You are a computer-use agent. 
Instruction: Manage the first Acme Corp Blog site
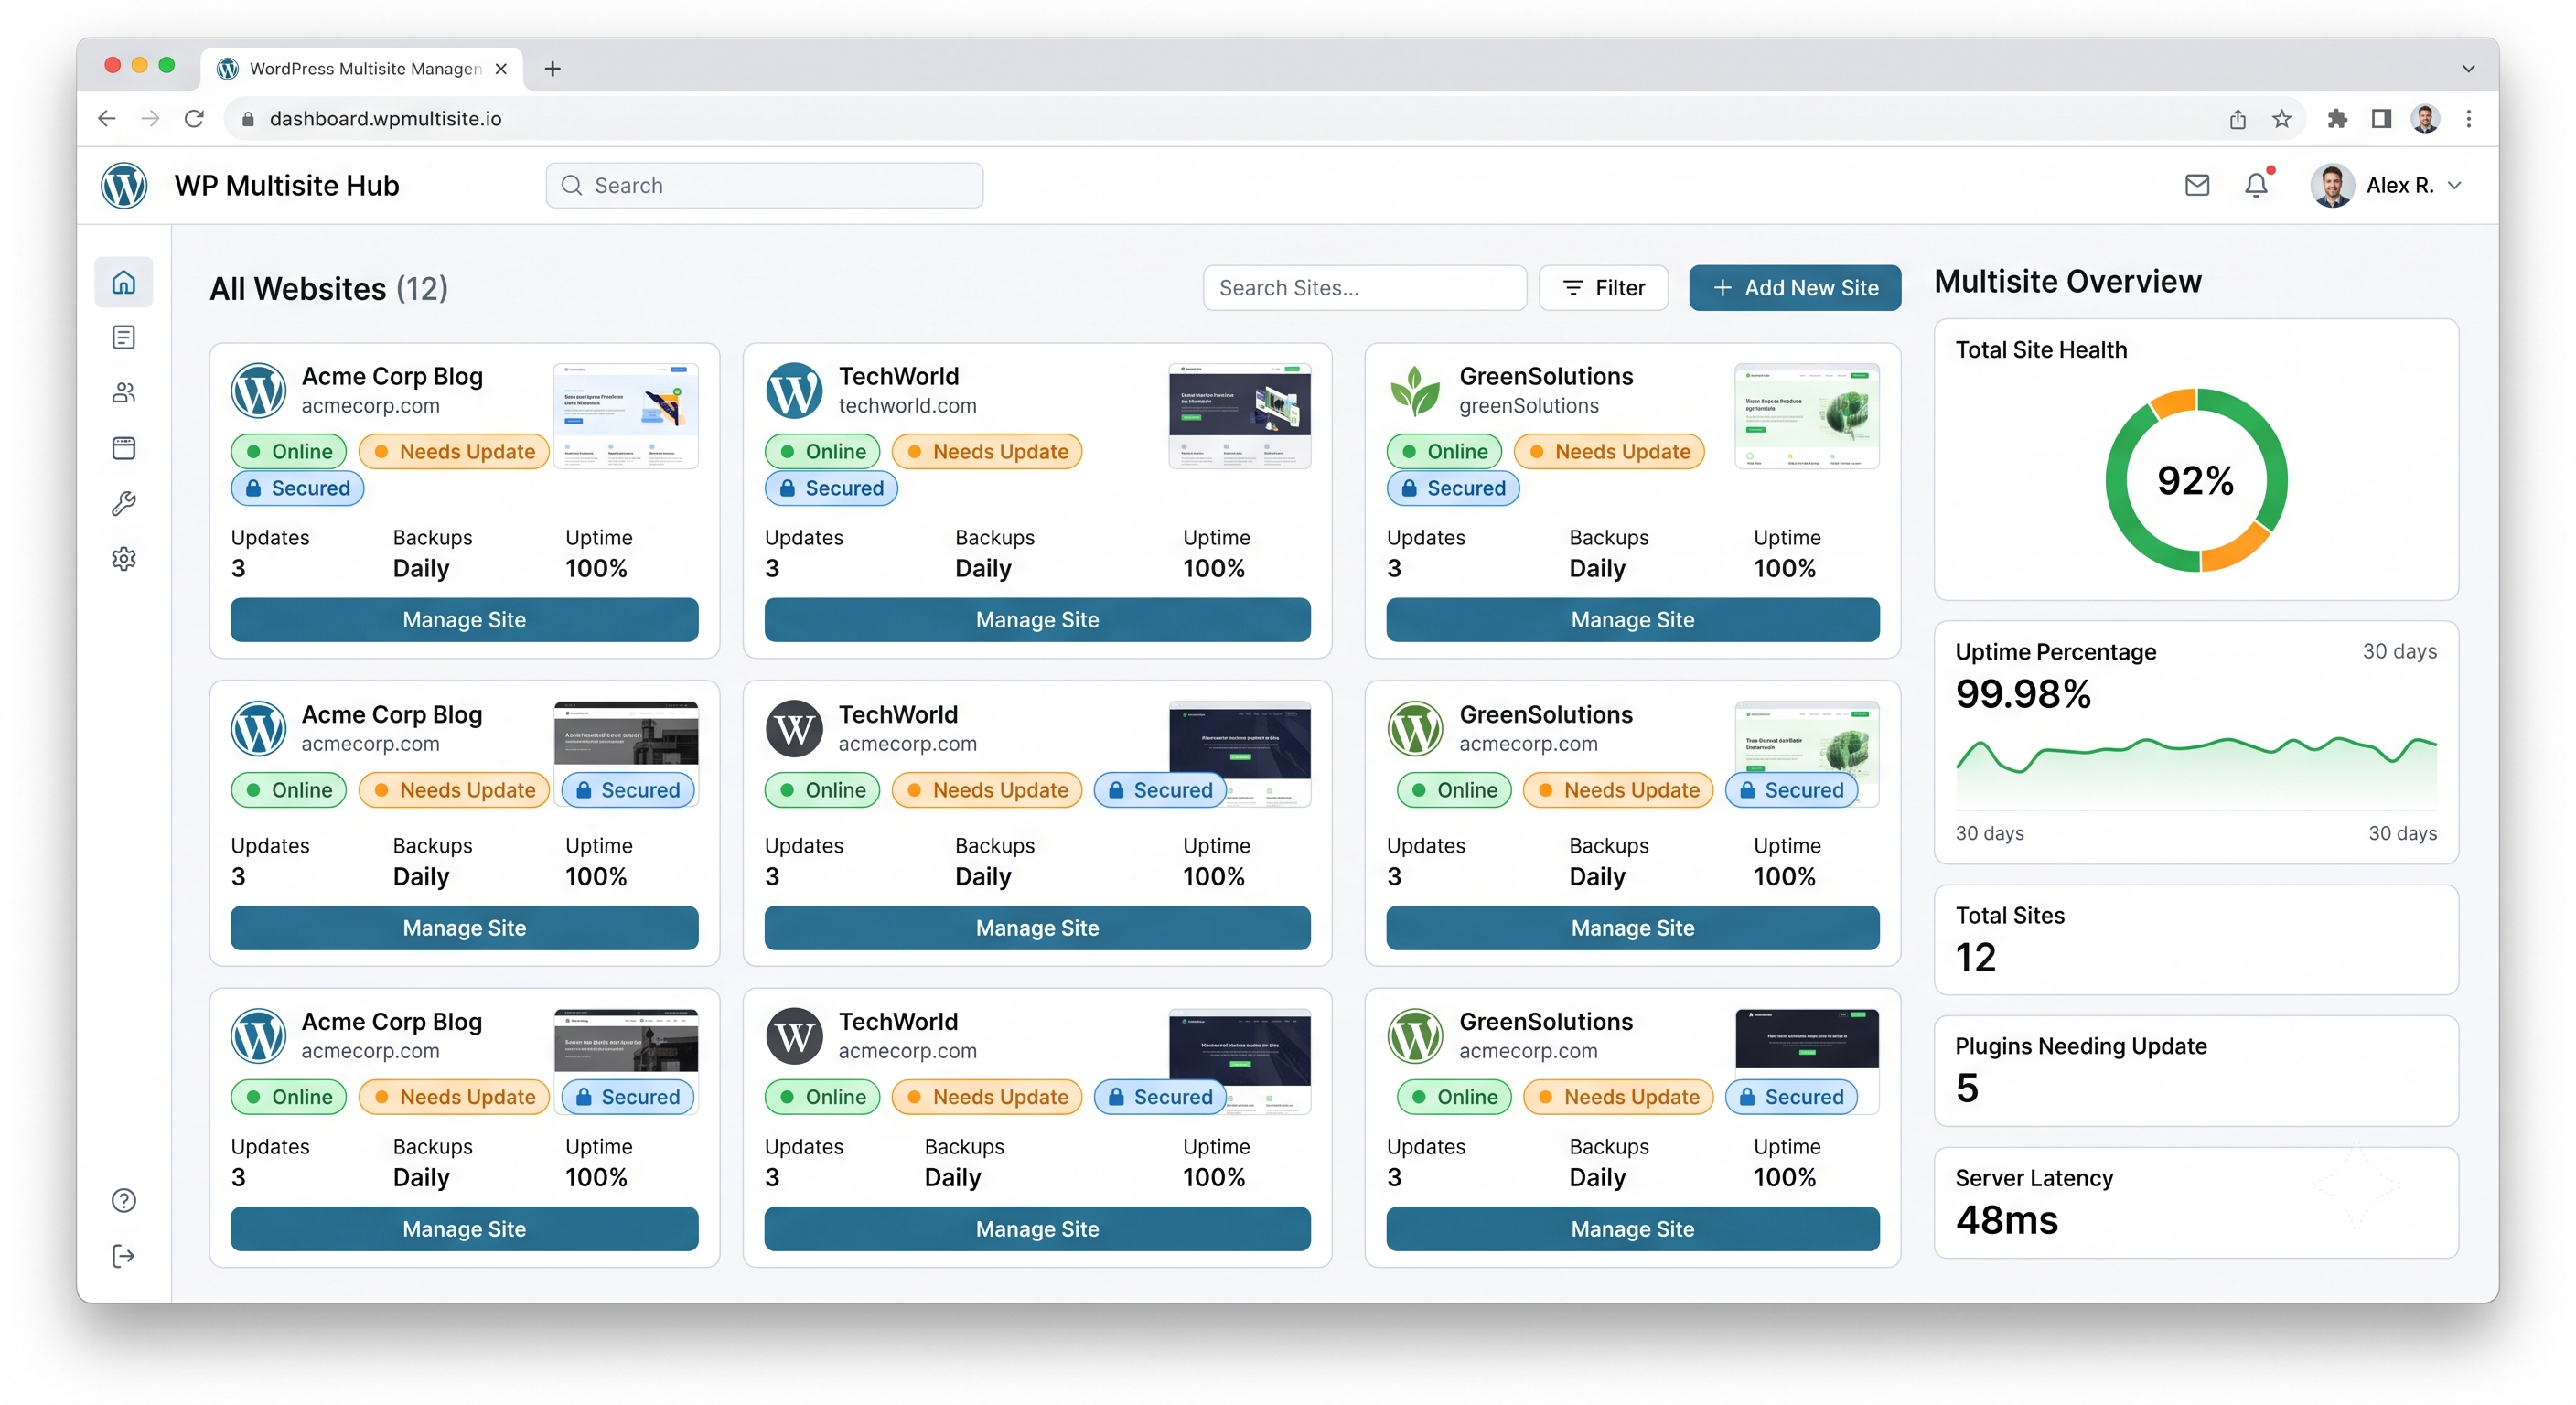coord(464,620)
